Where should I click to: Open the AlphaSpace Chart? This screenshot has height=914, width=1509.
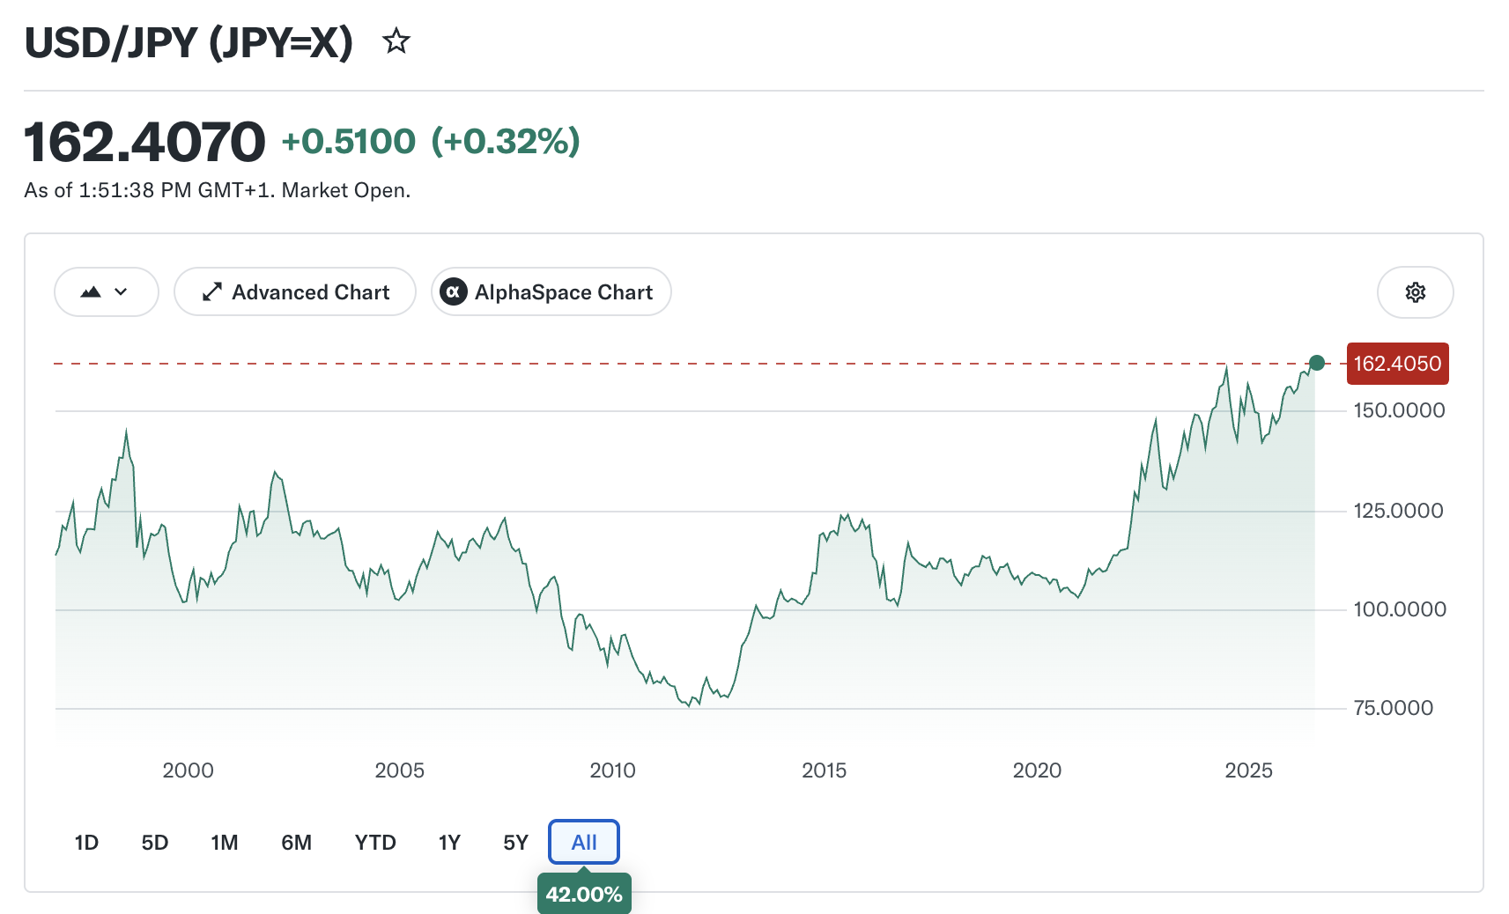tap(551, 292)
